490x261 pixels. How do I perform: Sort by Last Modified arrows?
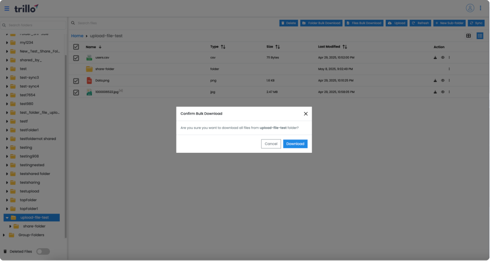point(344,47)
